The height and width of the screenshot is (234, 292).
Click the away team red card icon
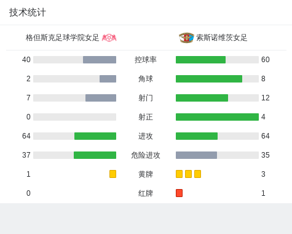point(179,193)
